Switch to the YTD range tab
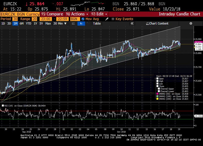Viewport: 203px width, 146px height. 28,23
